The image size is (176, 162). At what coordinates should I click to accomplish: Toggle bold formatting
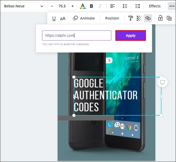[x=92, y=6]
